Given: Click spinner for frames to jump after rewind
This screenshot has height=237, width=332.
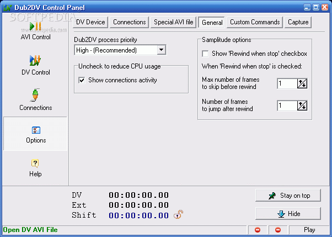Looking at the screenshot, I should click(302, 106).
